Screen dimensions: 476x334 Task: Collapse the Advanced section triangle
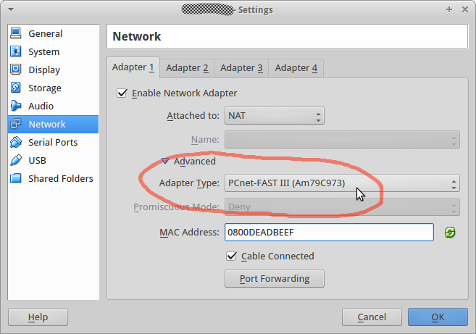pyautogui.click(x=165, y=161)
